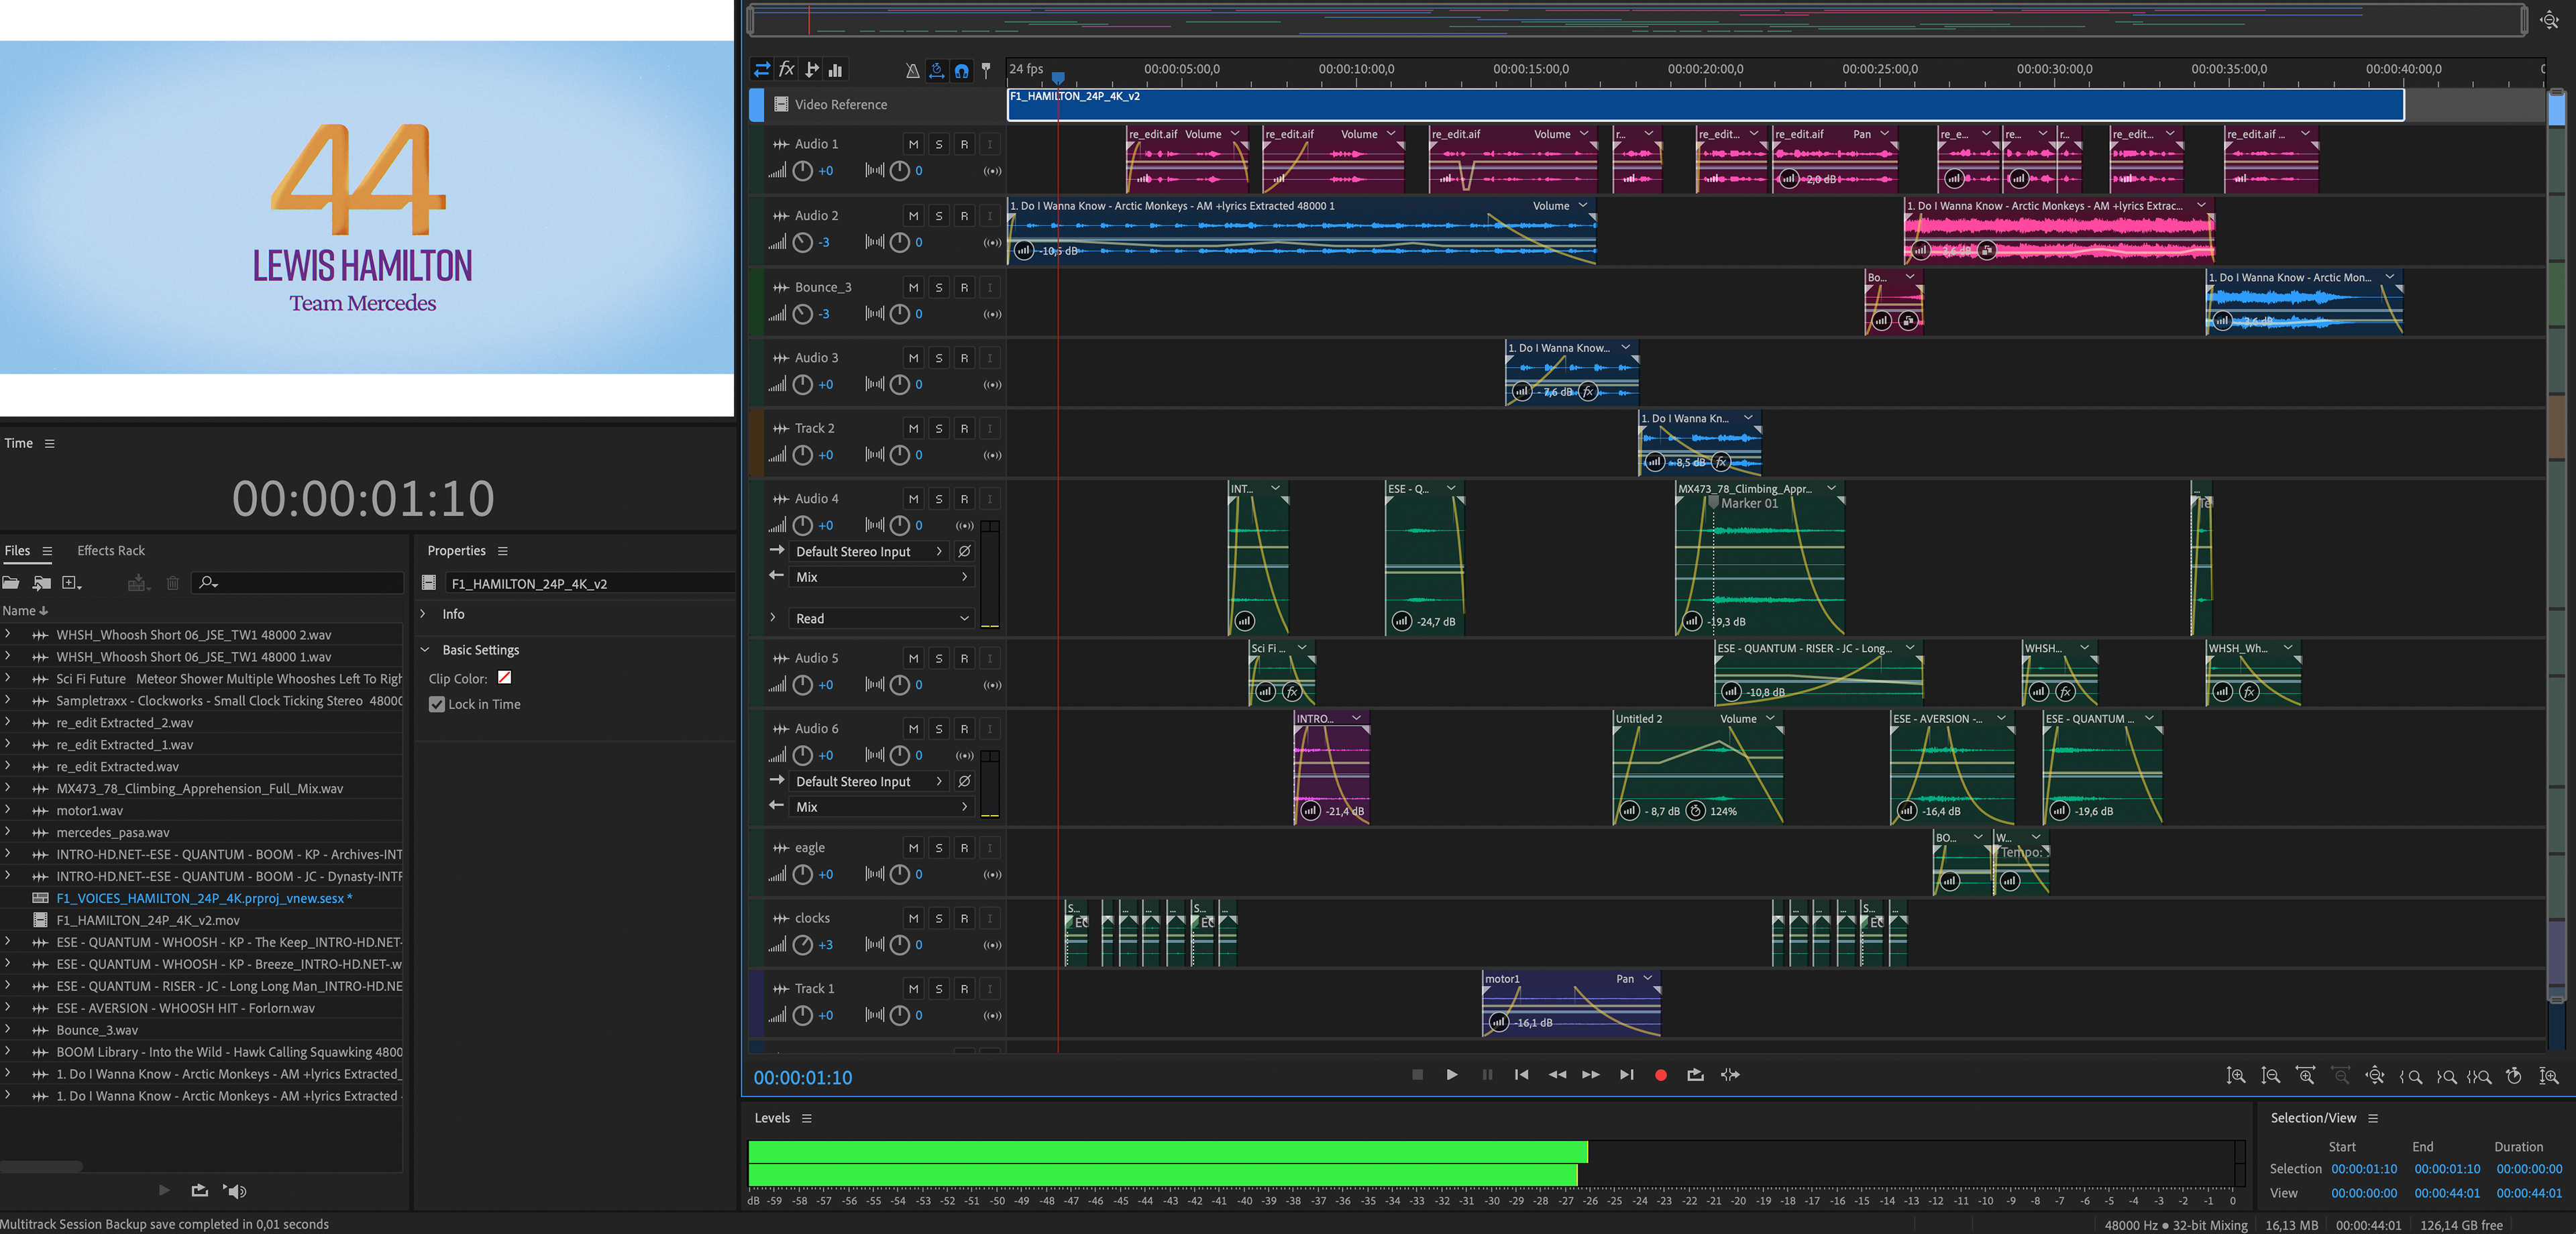Solo the Audio 2 track
The image size is (2576, 1234).
pos(938,215)
